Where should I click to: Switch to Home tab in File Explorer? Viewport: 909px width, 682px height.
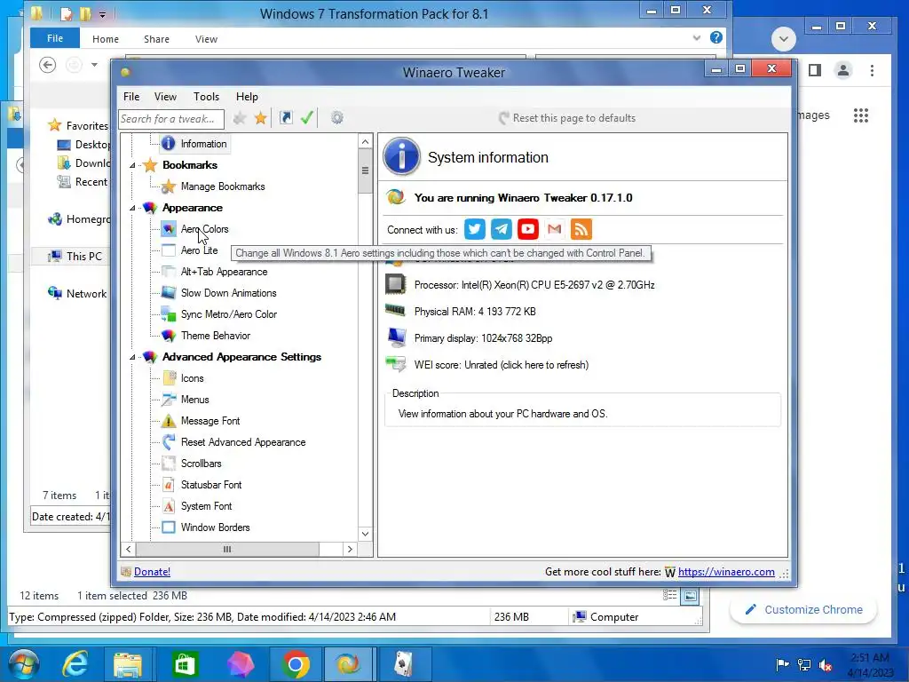tap(106, 39)
